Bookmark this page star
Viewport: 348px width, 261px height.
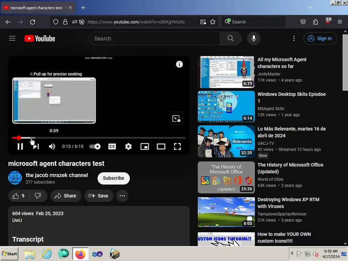tap(213, 22)
